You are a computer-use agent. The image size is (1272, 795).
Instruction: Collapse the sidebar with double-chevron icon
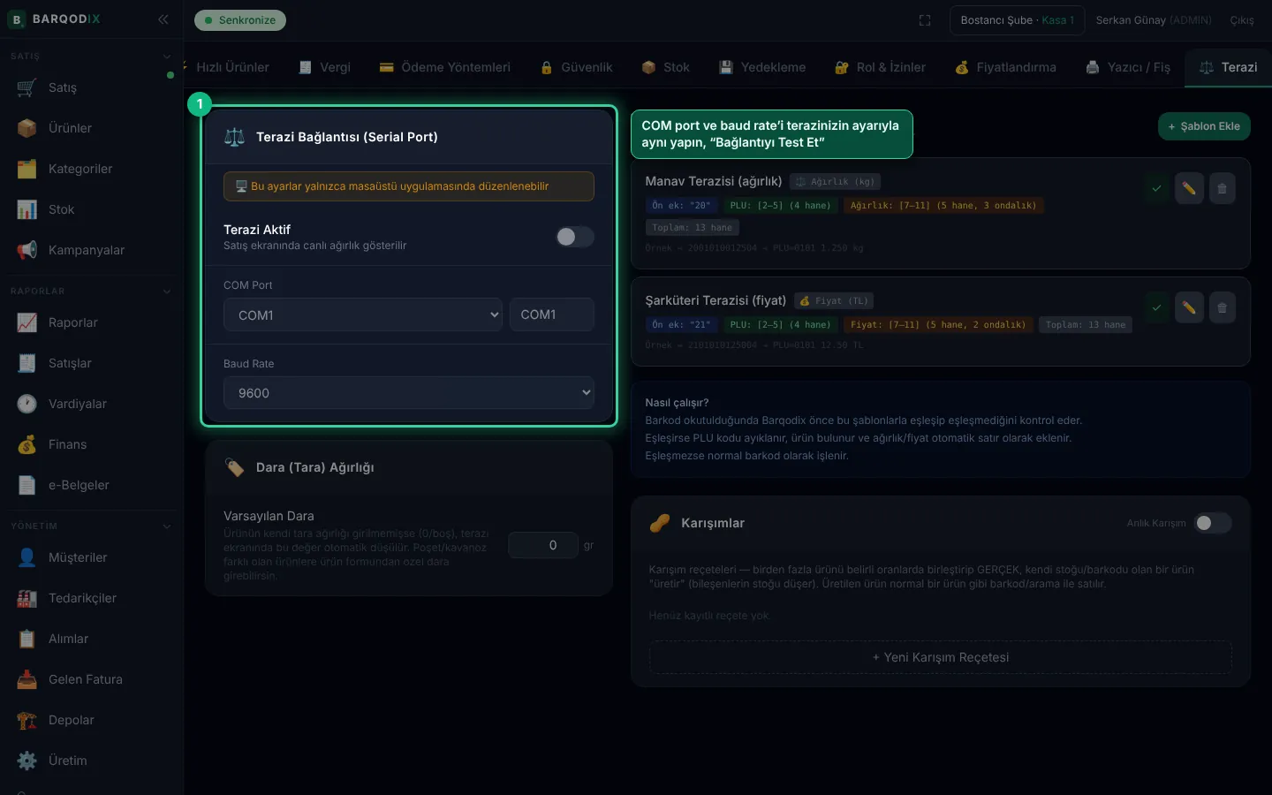click(x=163, y=19)
